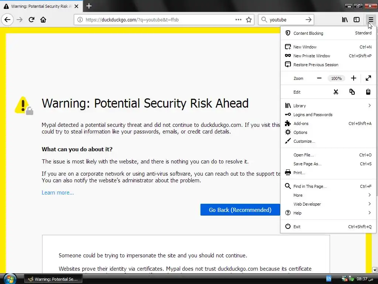The width and height of the screenshot is (378, 284).
Task: Click Print... in the menu
Action: coord(328,173)
